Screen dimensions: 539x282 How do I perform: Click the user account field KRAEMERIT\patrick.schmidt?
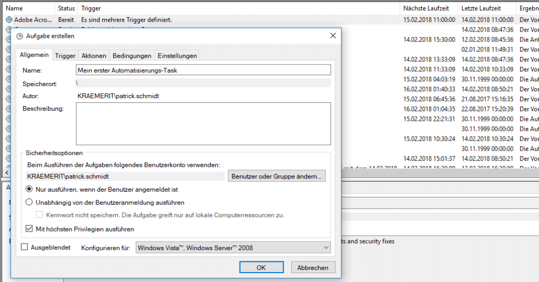[x=125, y=176]
